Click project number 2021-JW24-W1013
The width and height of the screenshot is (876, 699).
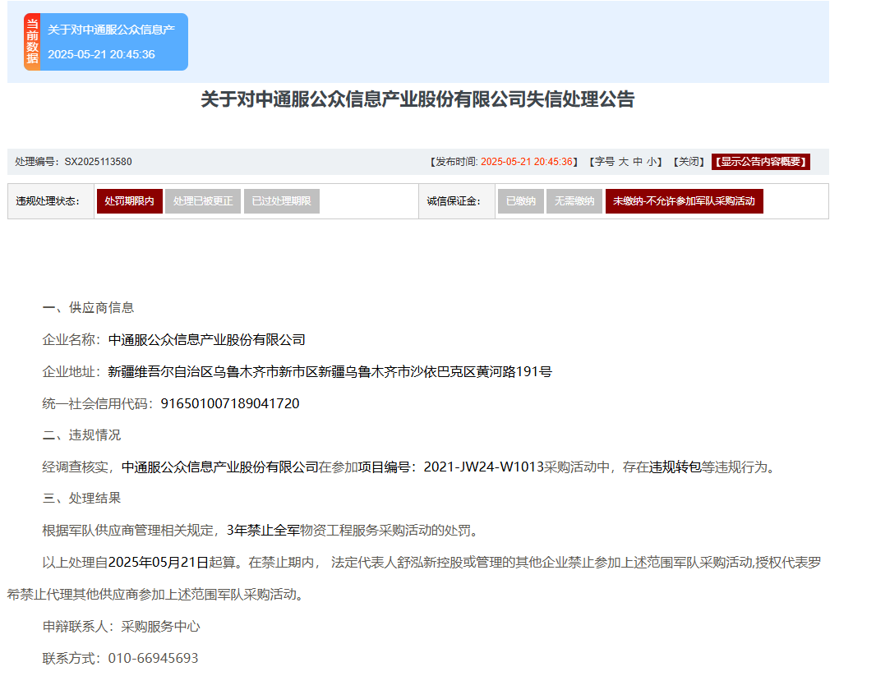pyautogui.click(x=483, y=467)
